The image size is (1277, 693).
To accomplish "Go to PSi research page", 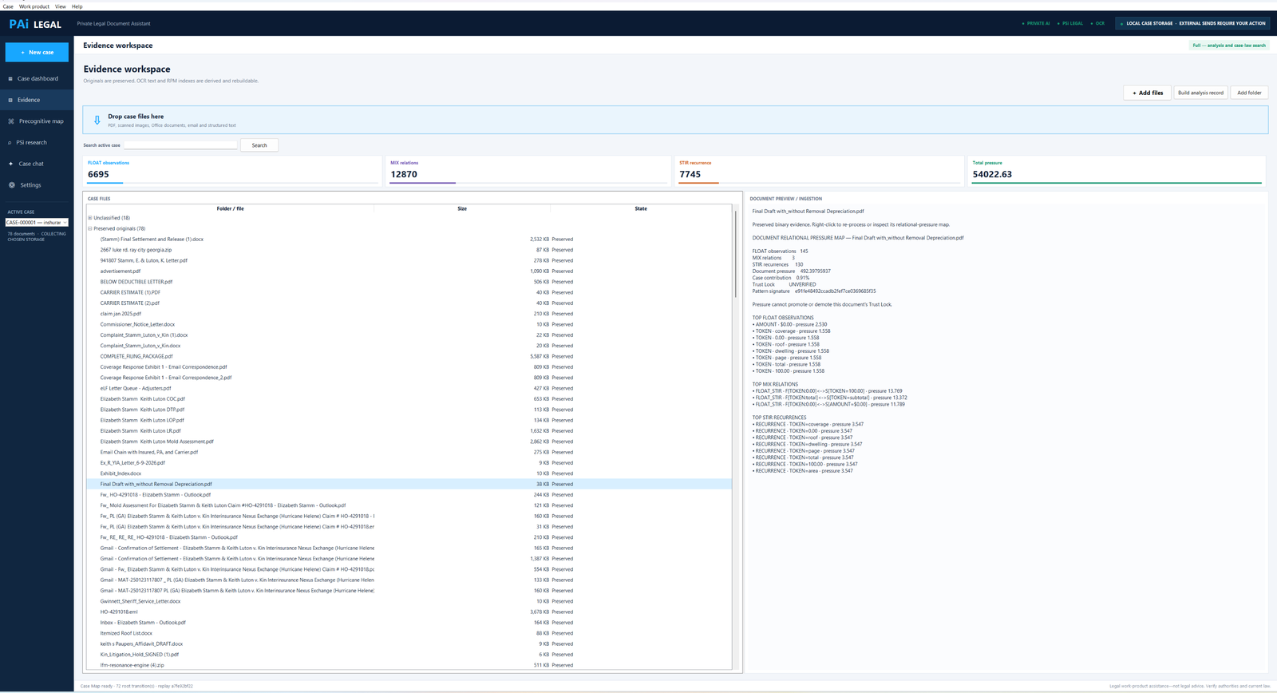I will point(37,143).
